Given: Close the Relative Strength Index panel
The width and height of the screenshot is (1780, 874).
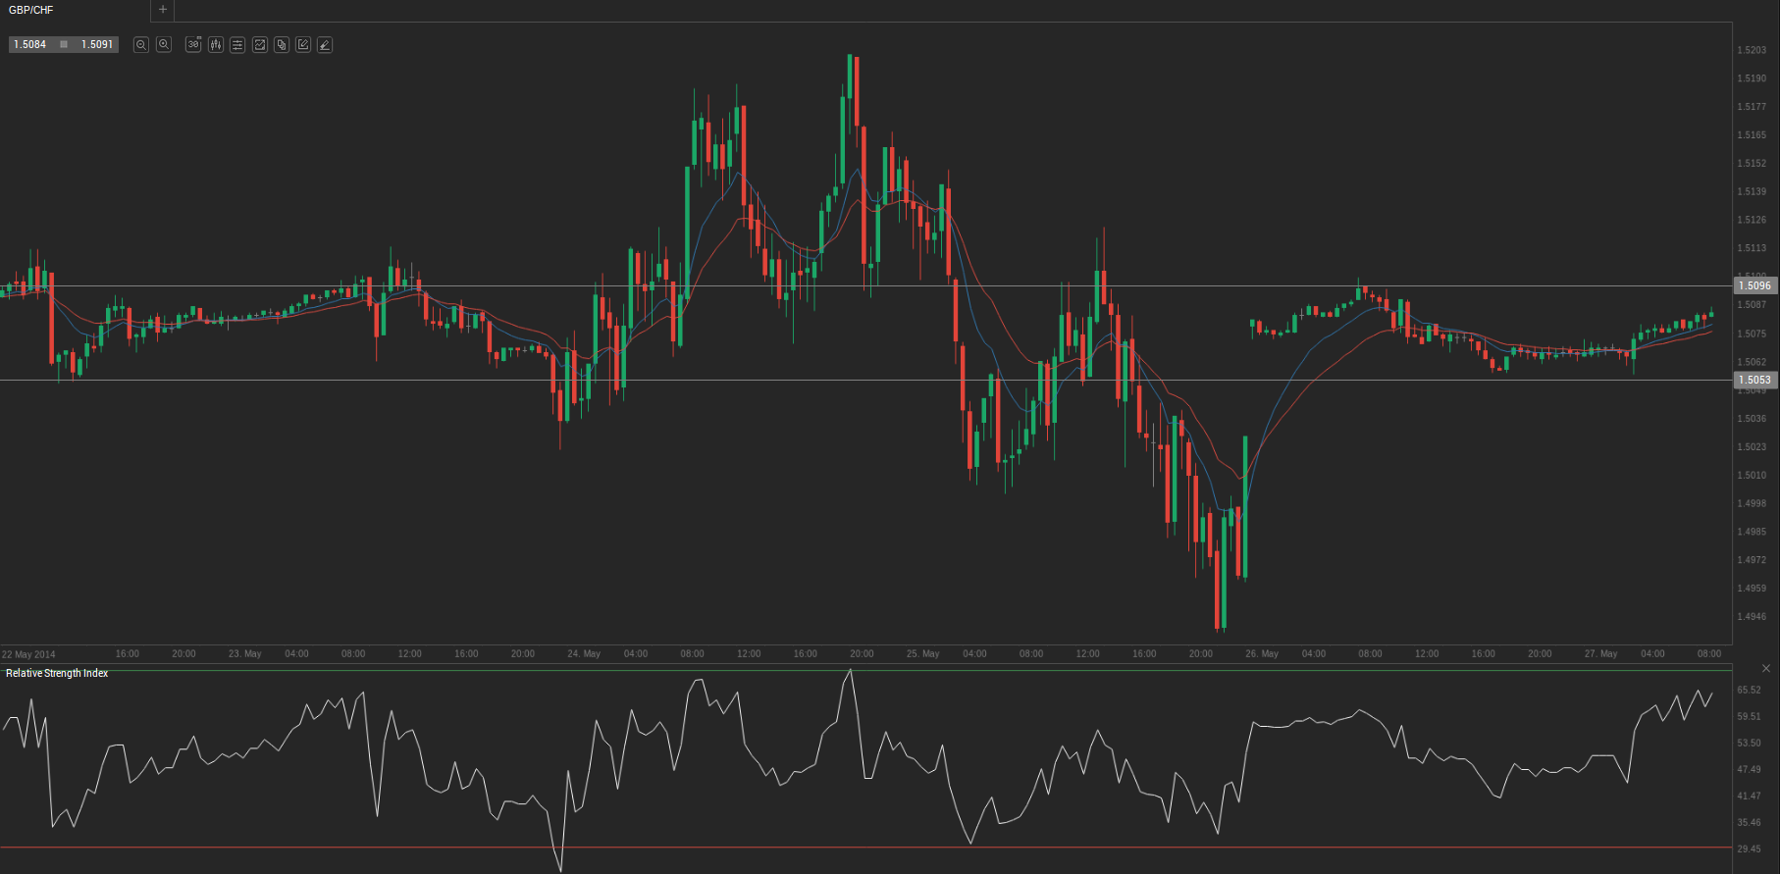Looking at the screenshot, I should [x=1766, y=668].
